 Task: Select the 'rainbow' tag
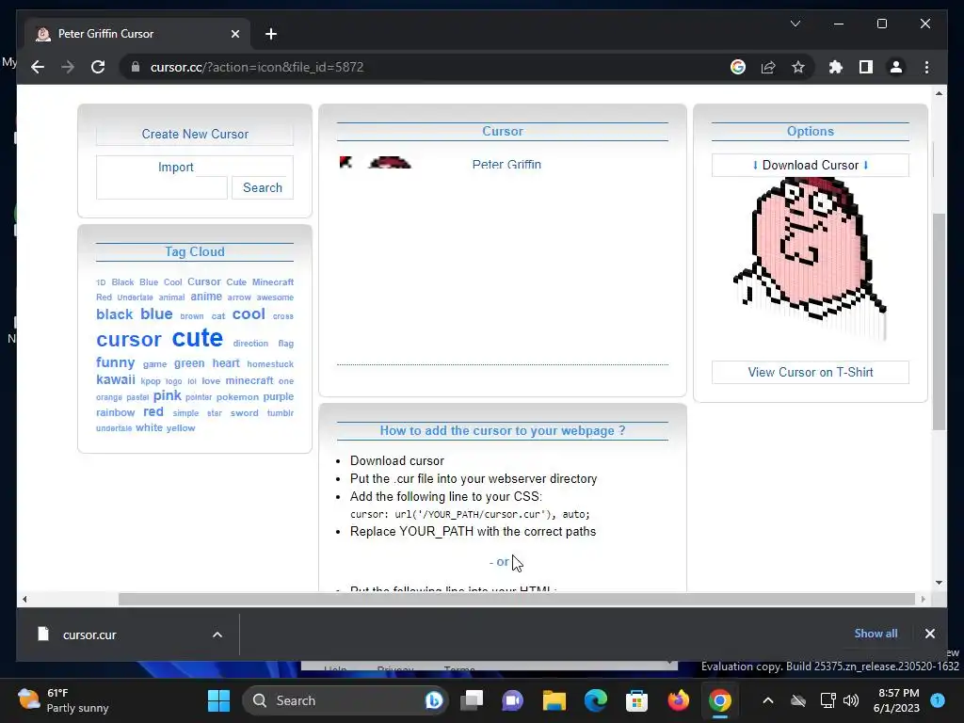pos(115,412)
